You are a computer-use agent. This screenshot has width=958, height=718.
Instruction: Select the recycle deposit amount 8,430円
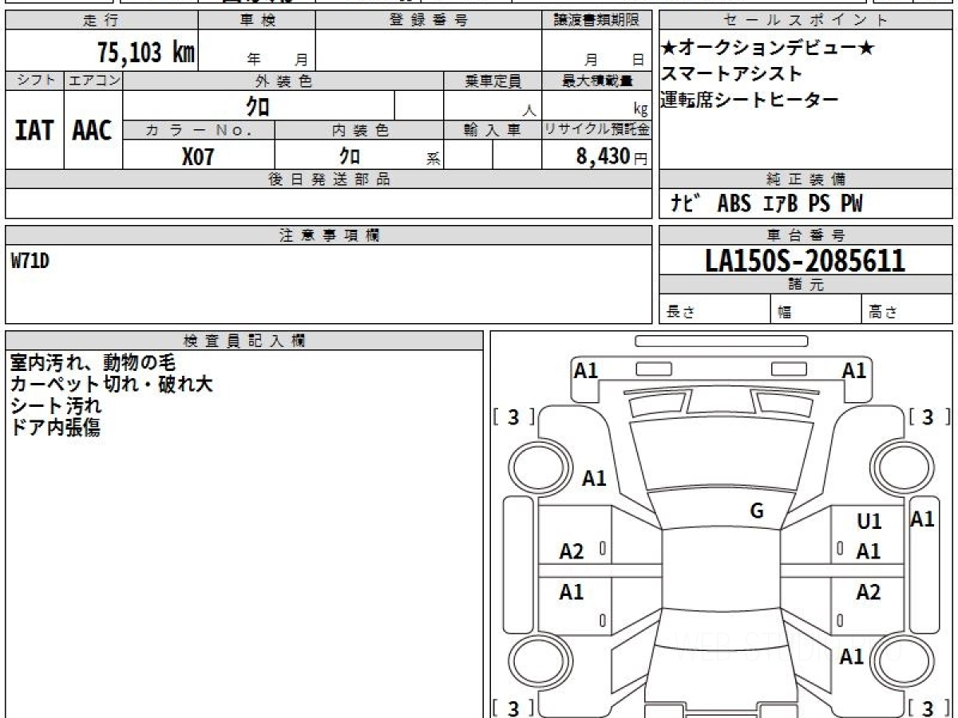tap(612, 156)
